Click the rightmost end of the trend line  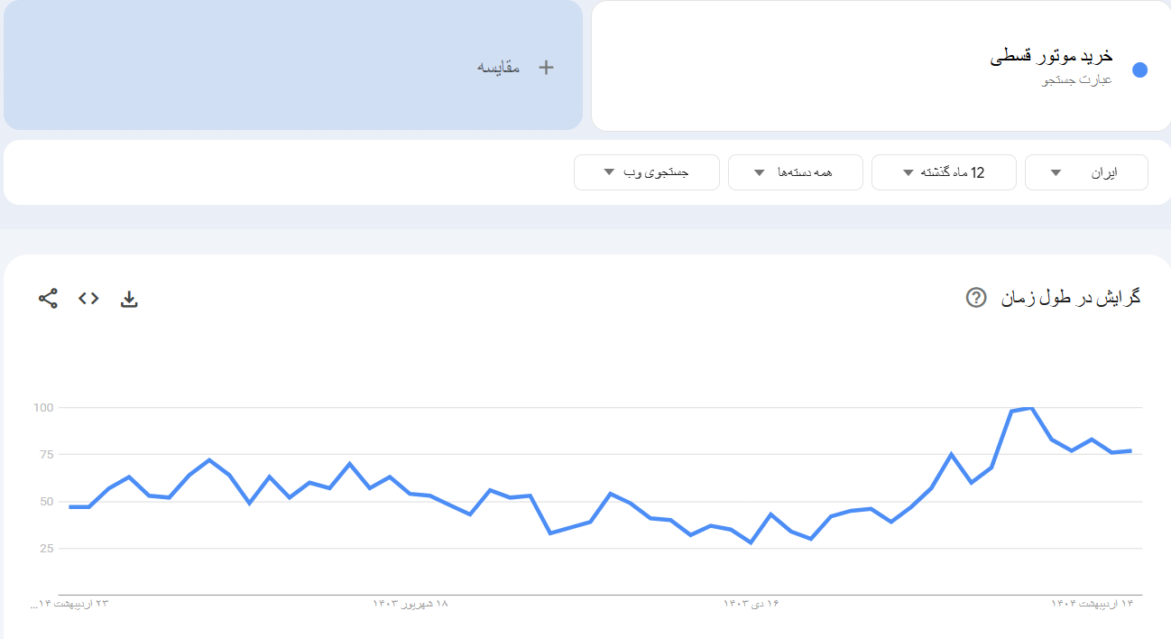point(1130,450)
